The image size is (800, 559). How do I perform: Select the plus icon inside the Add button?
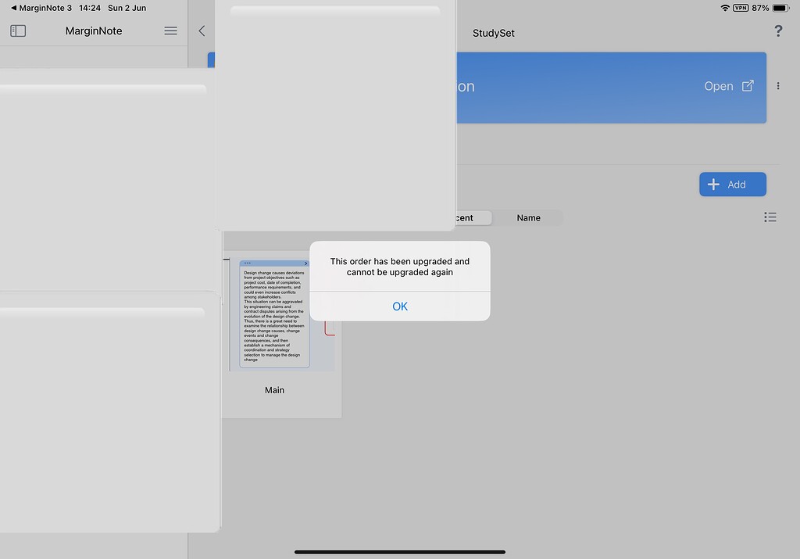[x=713, y=184]
